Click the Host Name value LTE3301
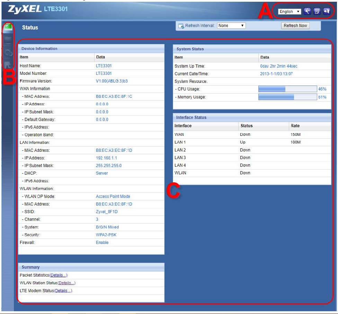This screenshot has height=314, width=338. pos(104,66)
